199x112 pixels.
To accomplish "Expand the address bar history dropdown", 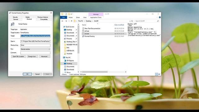I will coord(130,21).
